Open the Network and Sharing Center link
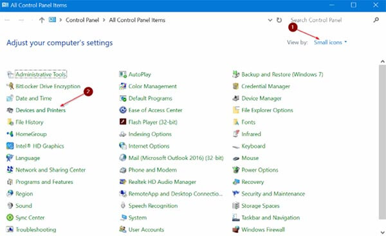Screen dimensions: 386x236 pos(51,170)
